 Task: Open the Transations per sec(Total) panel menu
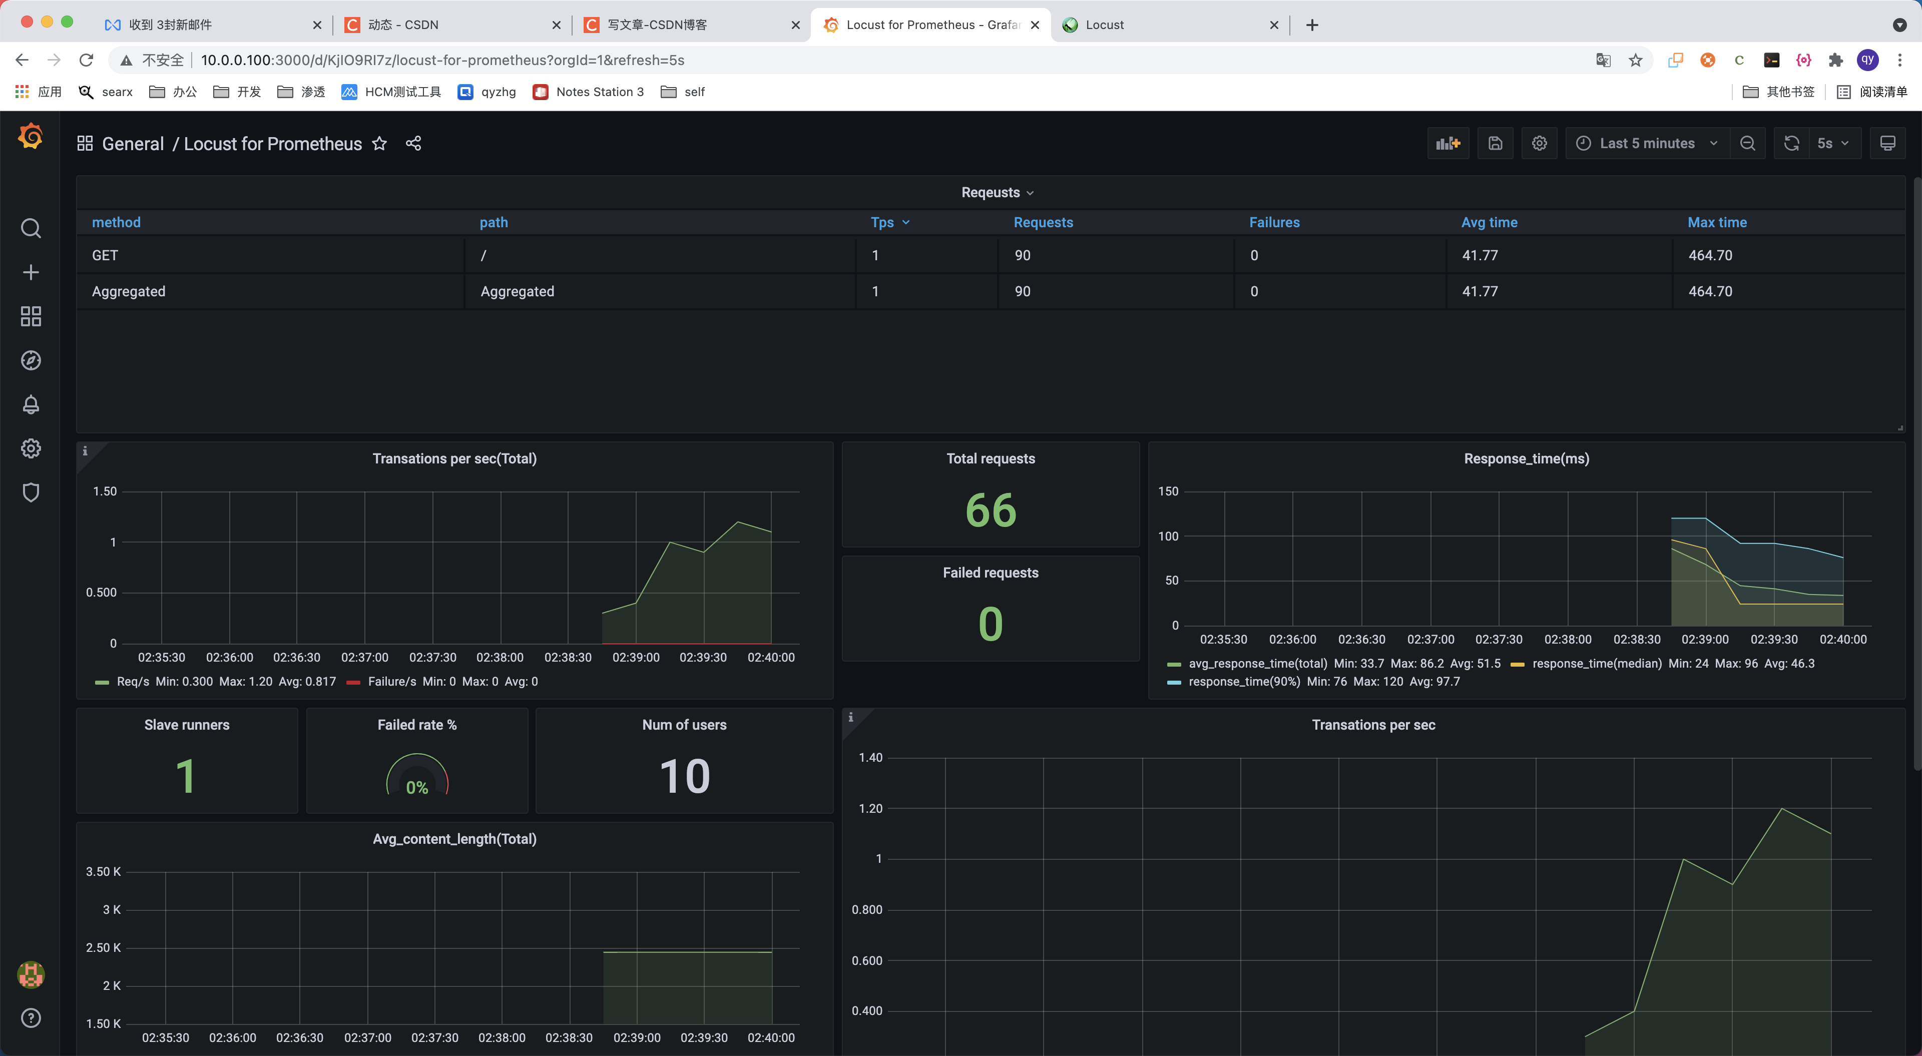[454, 459]
